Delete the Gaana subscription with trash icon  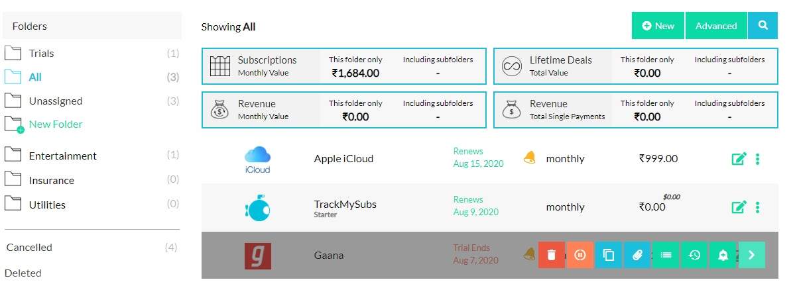coord(551,255)
